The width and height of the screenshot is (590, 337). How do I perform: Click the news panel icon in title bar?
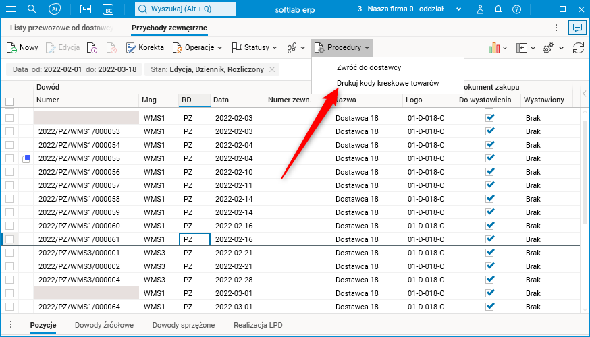click(x=86, y=9)
